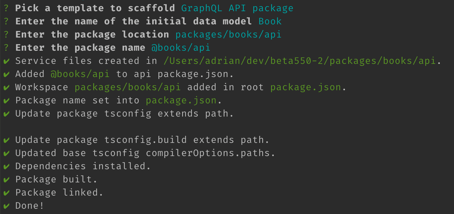Click the checkmark before "Package name set into"
454x214 pixels.
(6, 101)
